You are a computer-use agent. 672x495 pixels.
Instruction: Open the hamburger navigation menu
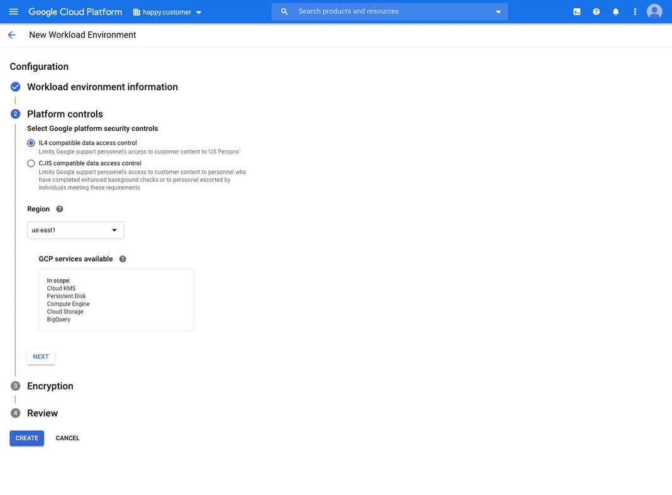[13, 11]
